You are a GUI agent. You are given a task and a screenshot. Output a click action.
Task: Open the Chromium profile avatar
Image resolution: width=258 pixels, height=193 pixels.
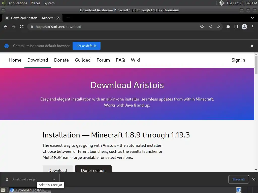244,27
